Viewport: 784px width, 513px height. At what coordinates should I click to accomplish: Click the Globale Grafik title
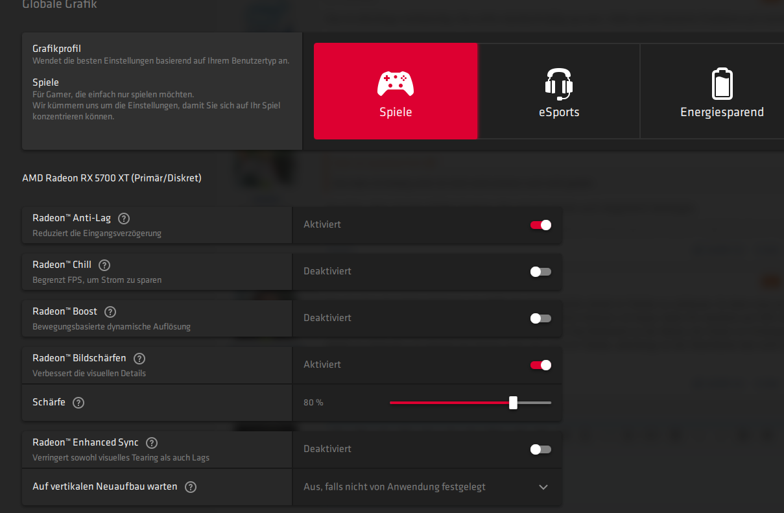[60, 5]
